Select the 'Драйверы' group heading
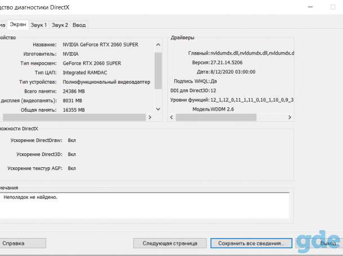343x256 pixels. (182, 38)
